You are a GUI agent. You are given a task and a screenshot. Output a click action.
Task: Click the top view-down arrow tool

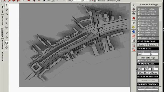coord(7,5)
